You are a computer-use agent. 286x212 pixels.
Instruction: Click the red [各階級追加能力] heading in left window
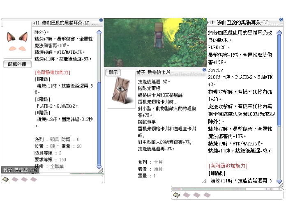(x=53, y=72)
